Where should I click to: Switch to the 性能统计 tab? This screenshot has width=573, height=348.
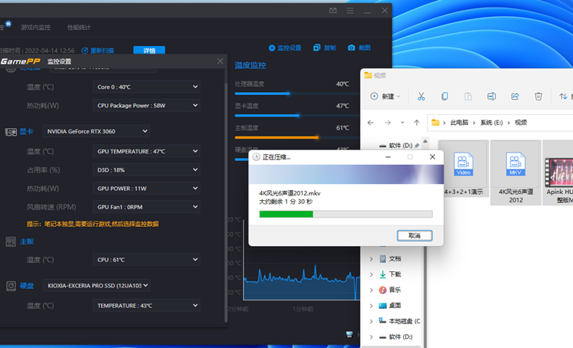79,27
